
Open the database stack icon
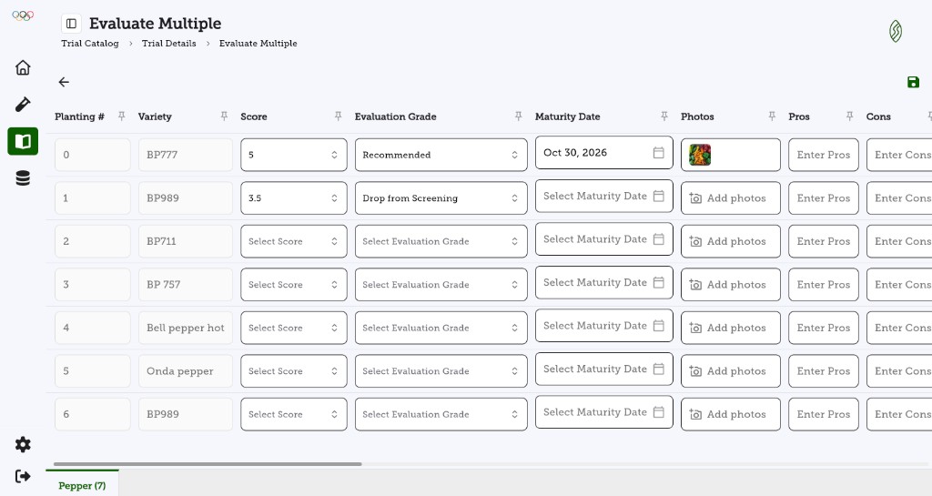[23, 178]
